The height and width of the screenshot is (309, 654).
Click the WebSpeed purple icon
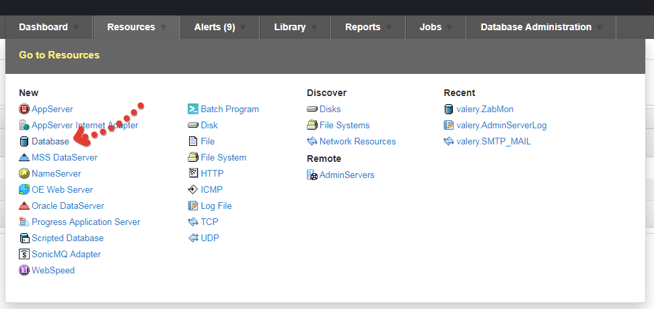coord(24,270)
